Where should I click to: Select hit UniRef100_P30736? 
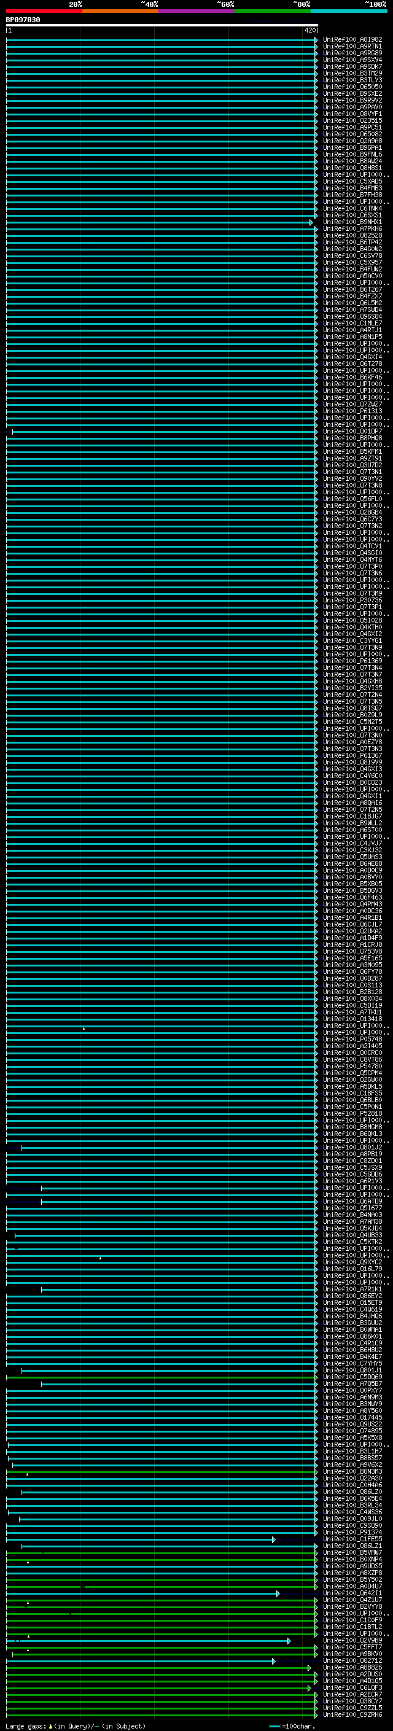pos(352,601)
